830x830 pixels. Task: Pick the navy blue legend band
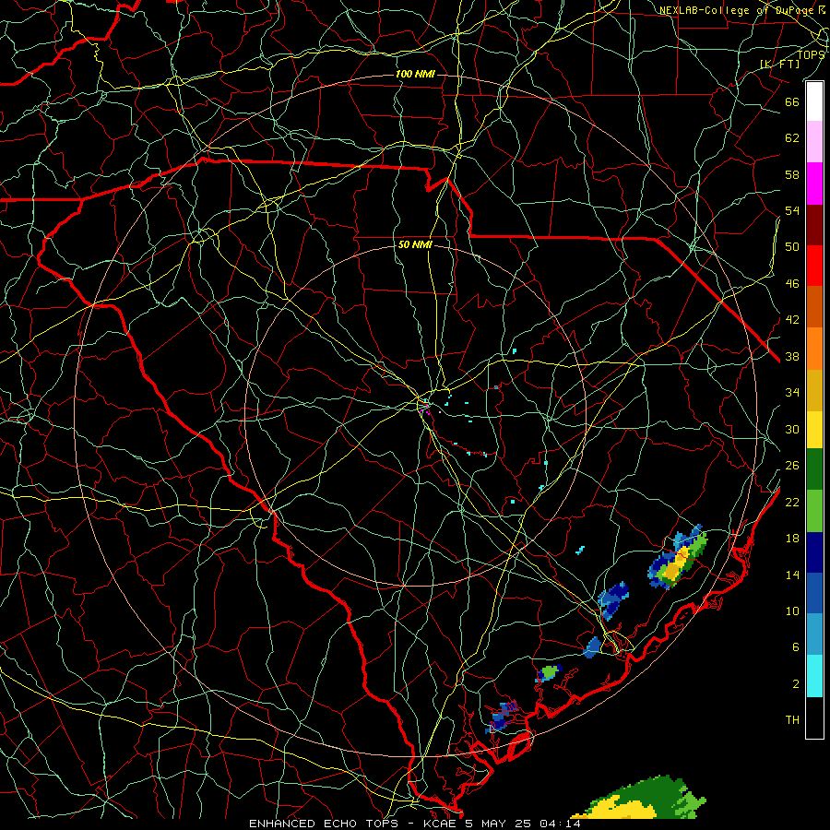click(814, 552)
